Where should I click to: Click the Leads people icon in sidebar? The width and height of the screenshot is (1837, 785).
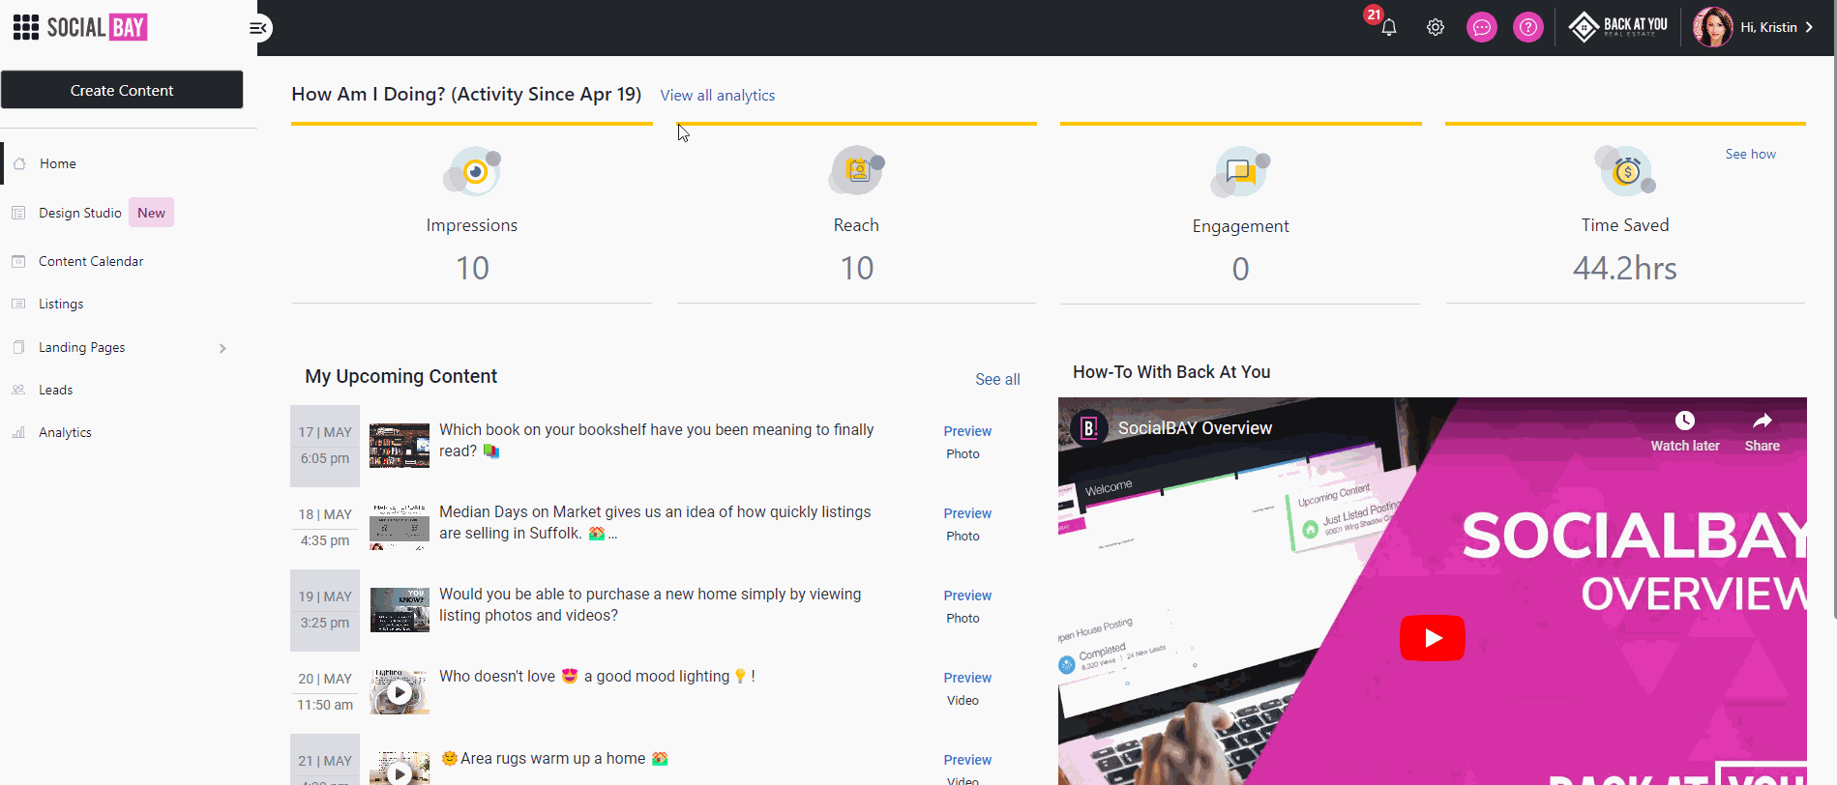pyautogui.click(x=18, y=390)
